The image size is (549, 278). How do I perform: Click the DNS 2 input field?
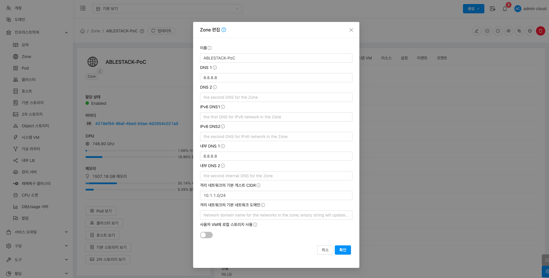[x=276, y=97]
